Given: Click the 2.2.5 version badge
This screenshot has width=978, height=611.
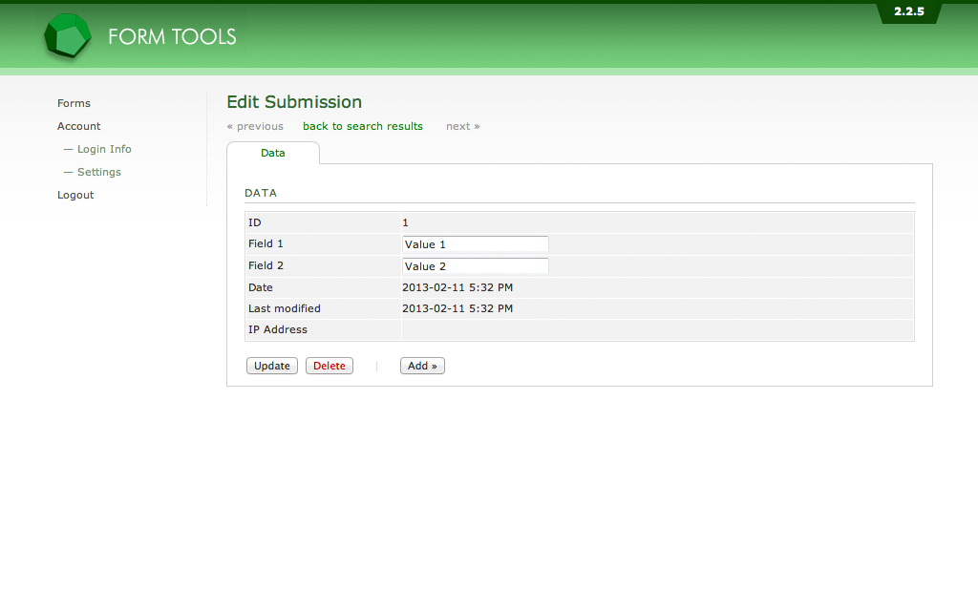Looking at the screenshot, I should (x=908, y=12).
